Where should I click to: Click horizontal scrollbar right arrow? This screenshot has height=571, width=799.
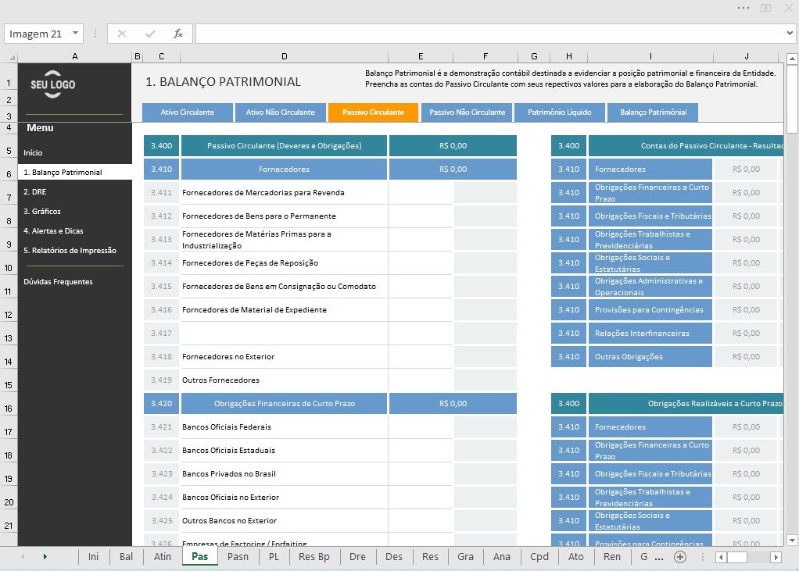776,557
